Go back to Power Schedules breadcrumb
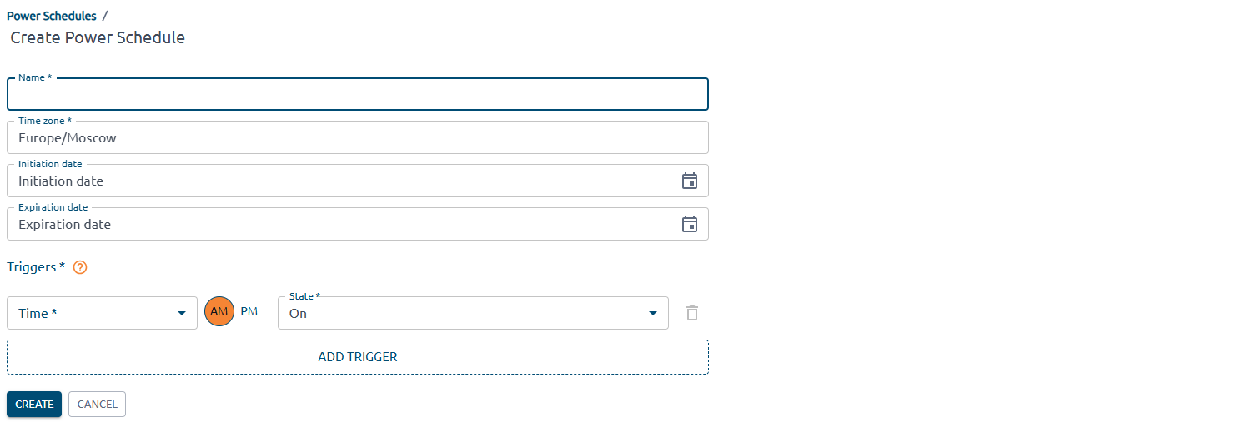 (x=52, y=16)
